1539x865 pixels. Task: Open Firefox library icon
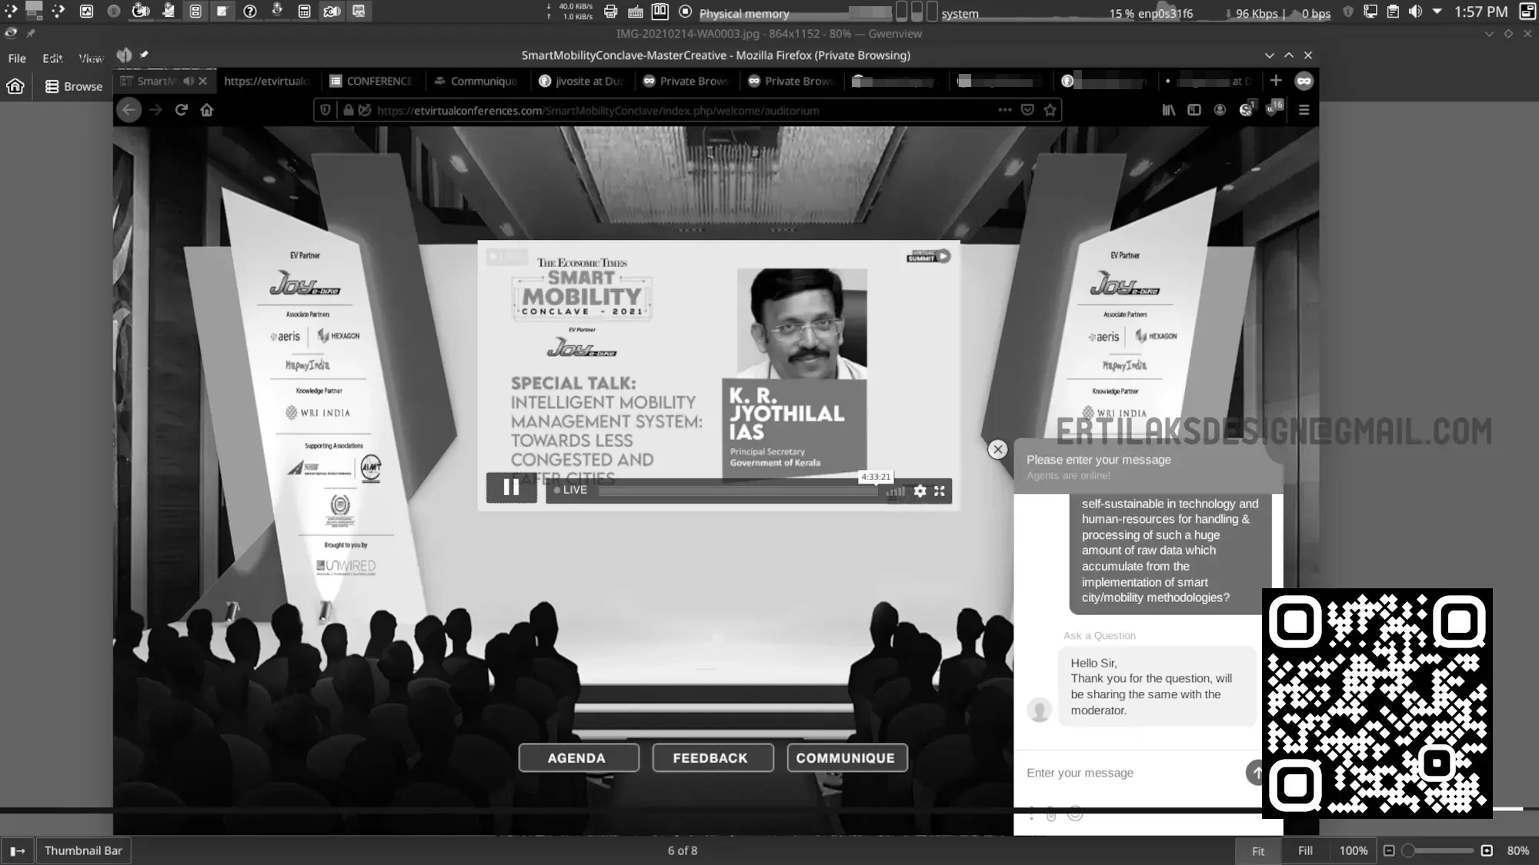point(1169,110)
